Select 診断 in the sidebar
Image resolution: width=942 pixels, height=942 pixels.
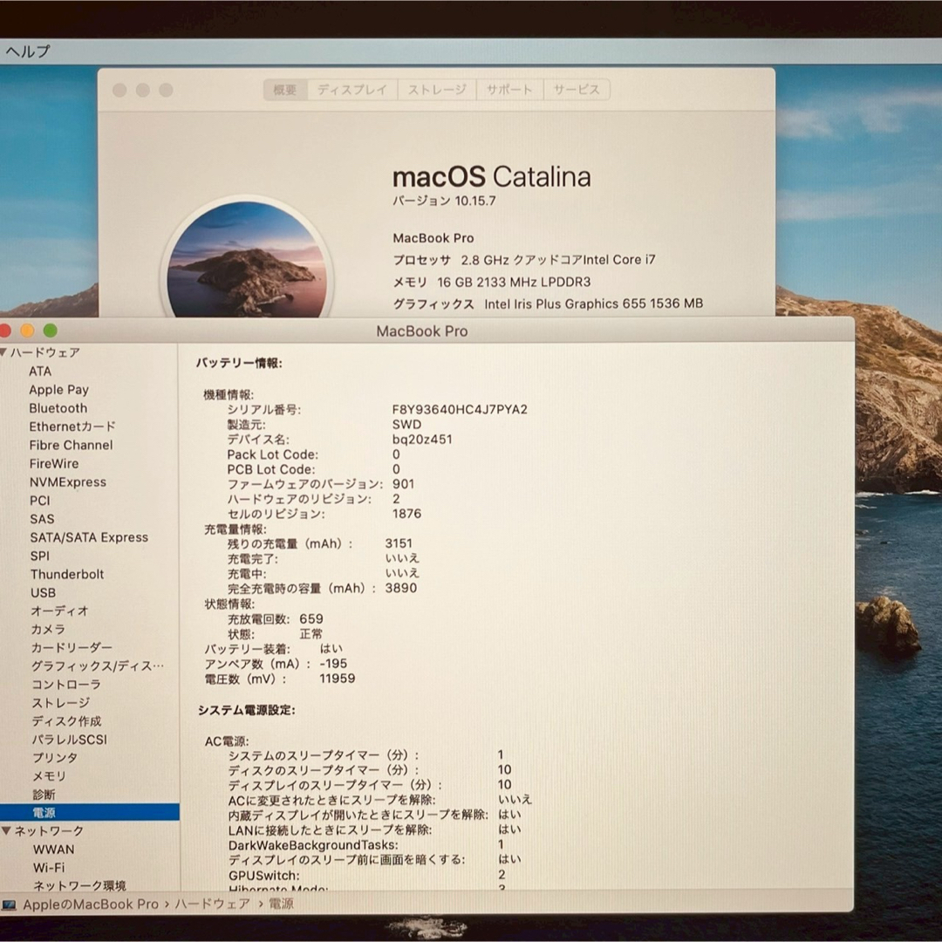[44, 795]
